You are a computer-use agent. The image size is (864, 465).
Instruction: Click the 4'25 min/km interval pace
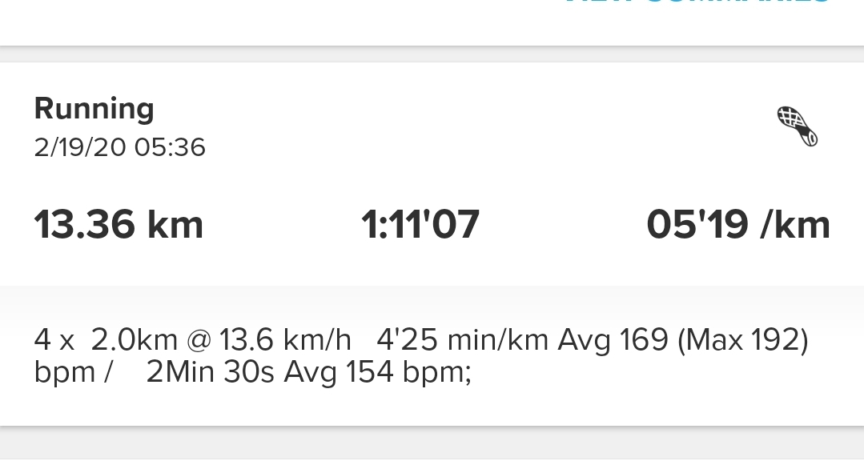point(462,340)
